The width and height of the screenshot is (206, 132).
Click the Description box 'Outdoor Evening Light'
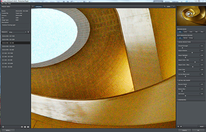coord(16,26)
